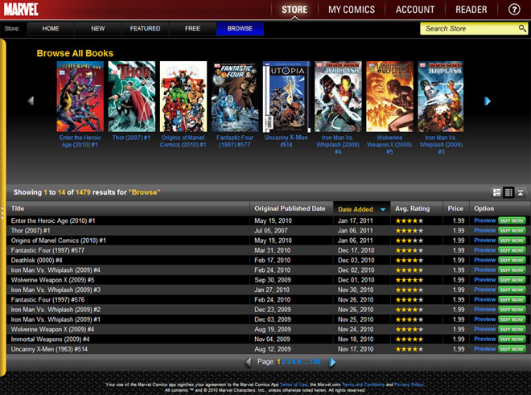Screen dimensions: 531x395
Task: Open the Terms of Use link
Action: pyautogui.click(x=294, y=385)
